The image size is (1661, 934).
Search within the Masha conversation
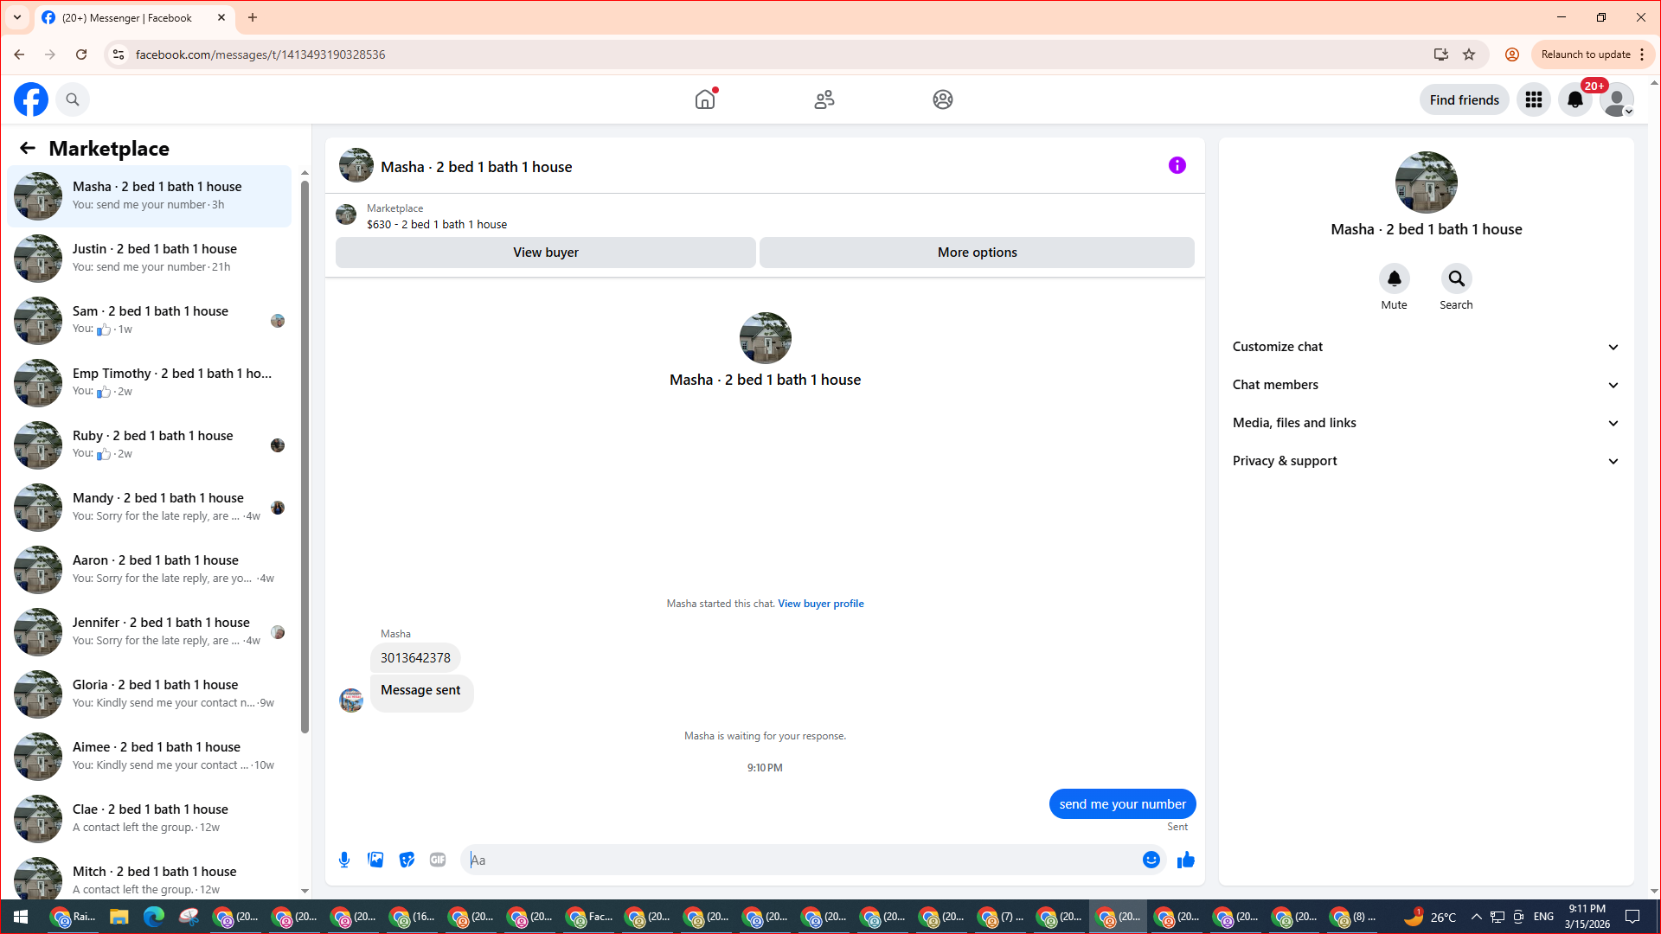point(1457,278)
